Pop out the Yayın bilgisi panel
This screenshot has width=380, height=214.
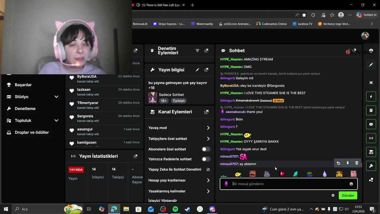coord(206,70)
